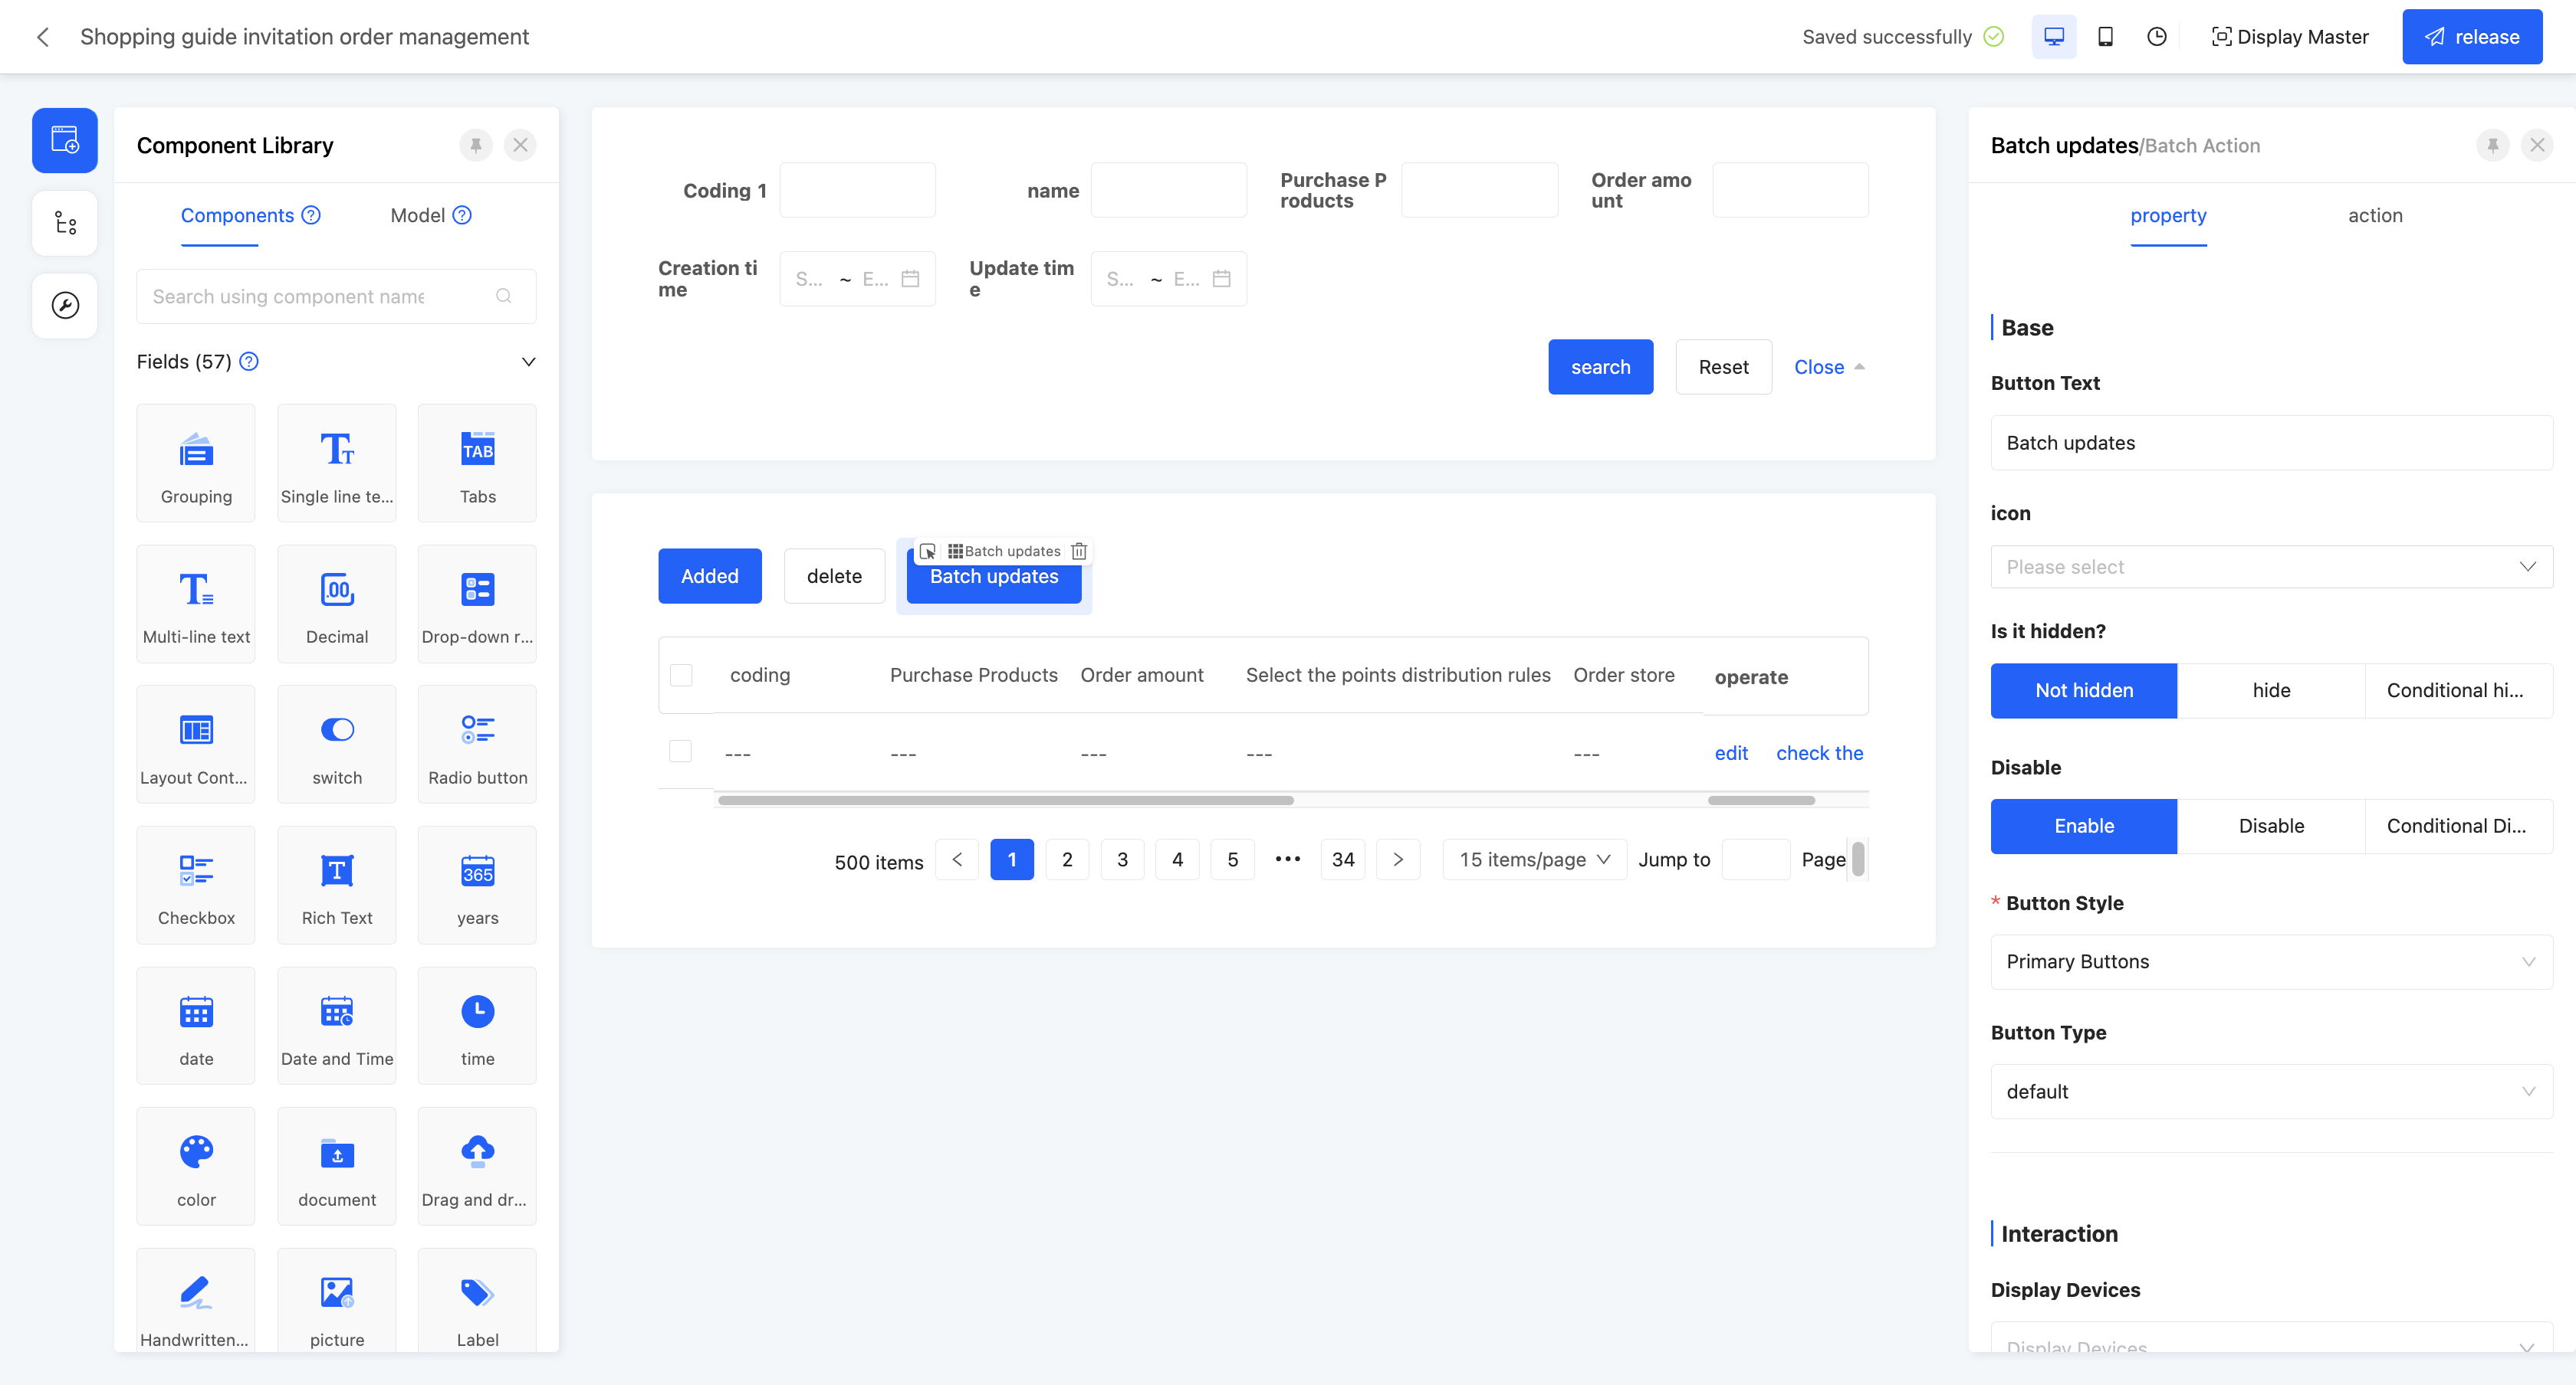2576x1385 pixels.
Task: Open the 15 items/page selector
Action: [x=1534, y=859]
